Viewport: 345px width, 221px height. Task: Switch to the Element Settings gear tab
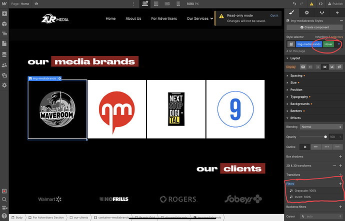(x=306, y=12)
